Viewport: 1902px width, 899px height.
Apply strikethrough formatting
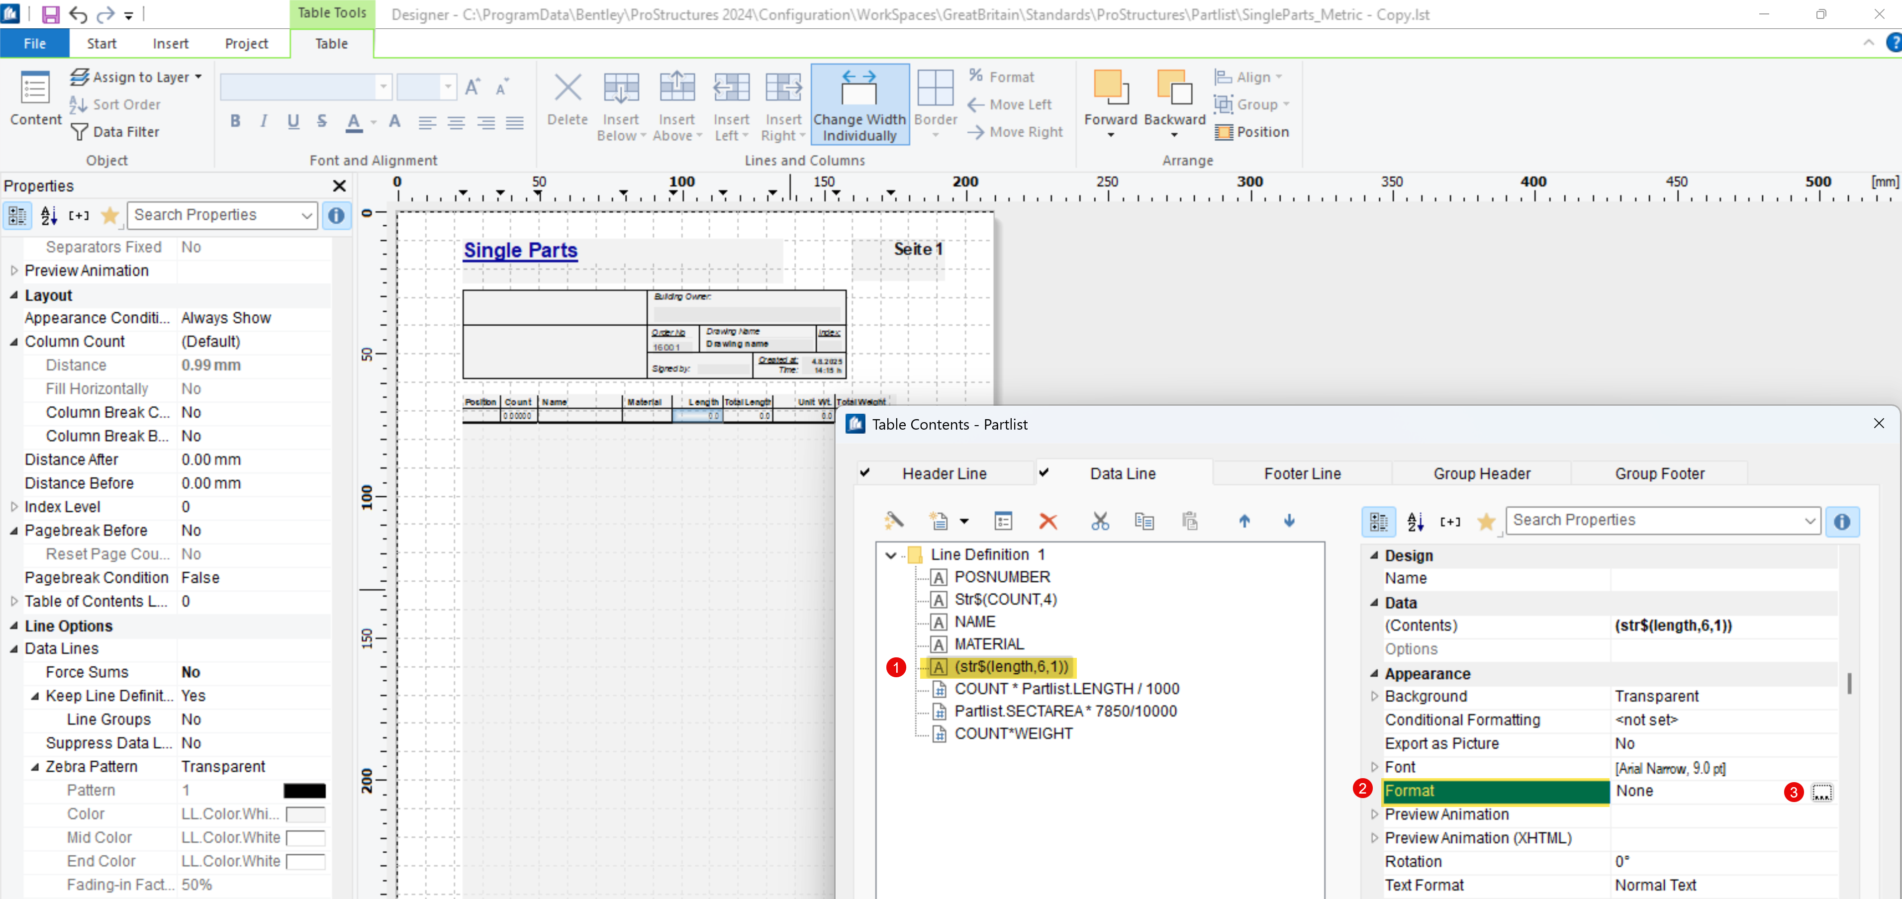322,121
